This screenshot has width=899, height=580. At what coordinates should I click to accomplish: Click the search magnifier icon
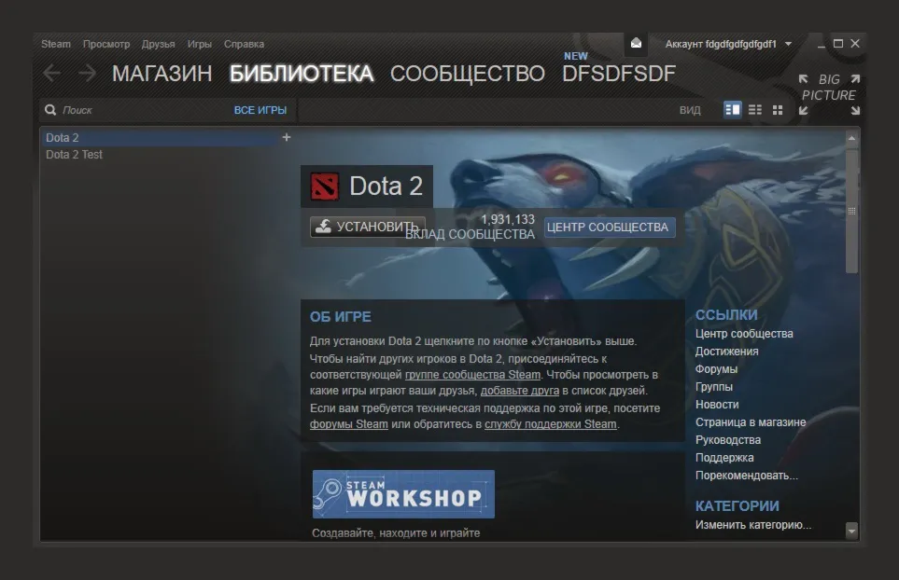coord(50,109)
